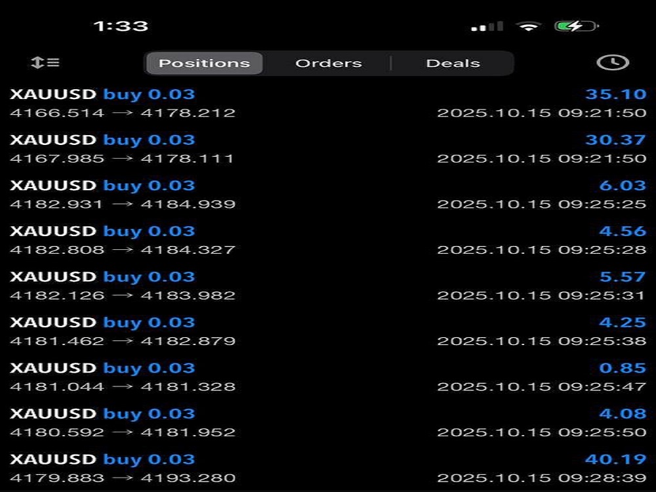The image size is (656, 492).
Task: Tap the battery charging indicator
Action: click(x=577, y=26)
